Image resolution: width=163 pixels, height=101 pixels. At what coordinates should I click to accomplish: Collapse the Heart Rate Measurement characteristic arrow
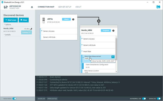[83, 57]
